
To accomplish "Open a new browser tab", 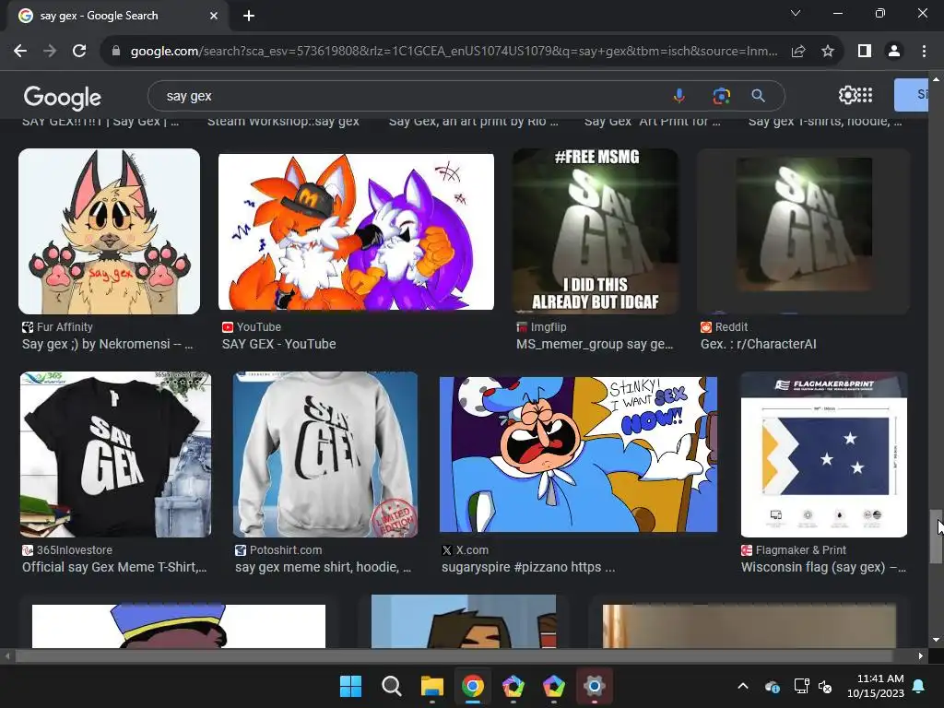I will click(x=249, y=16).
